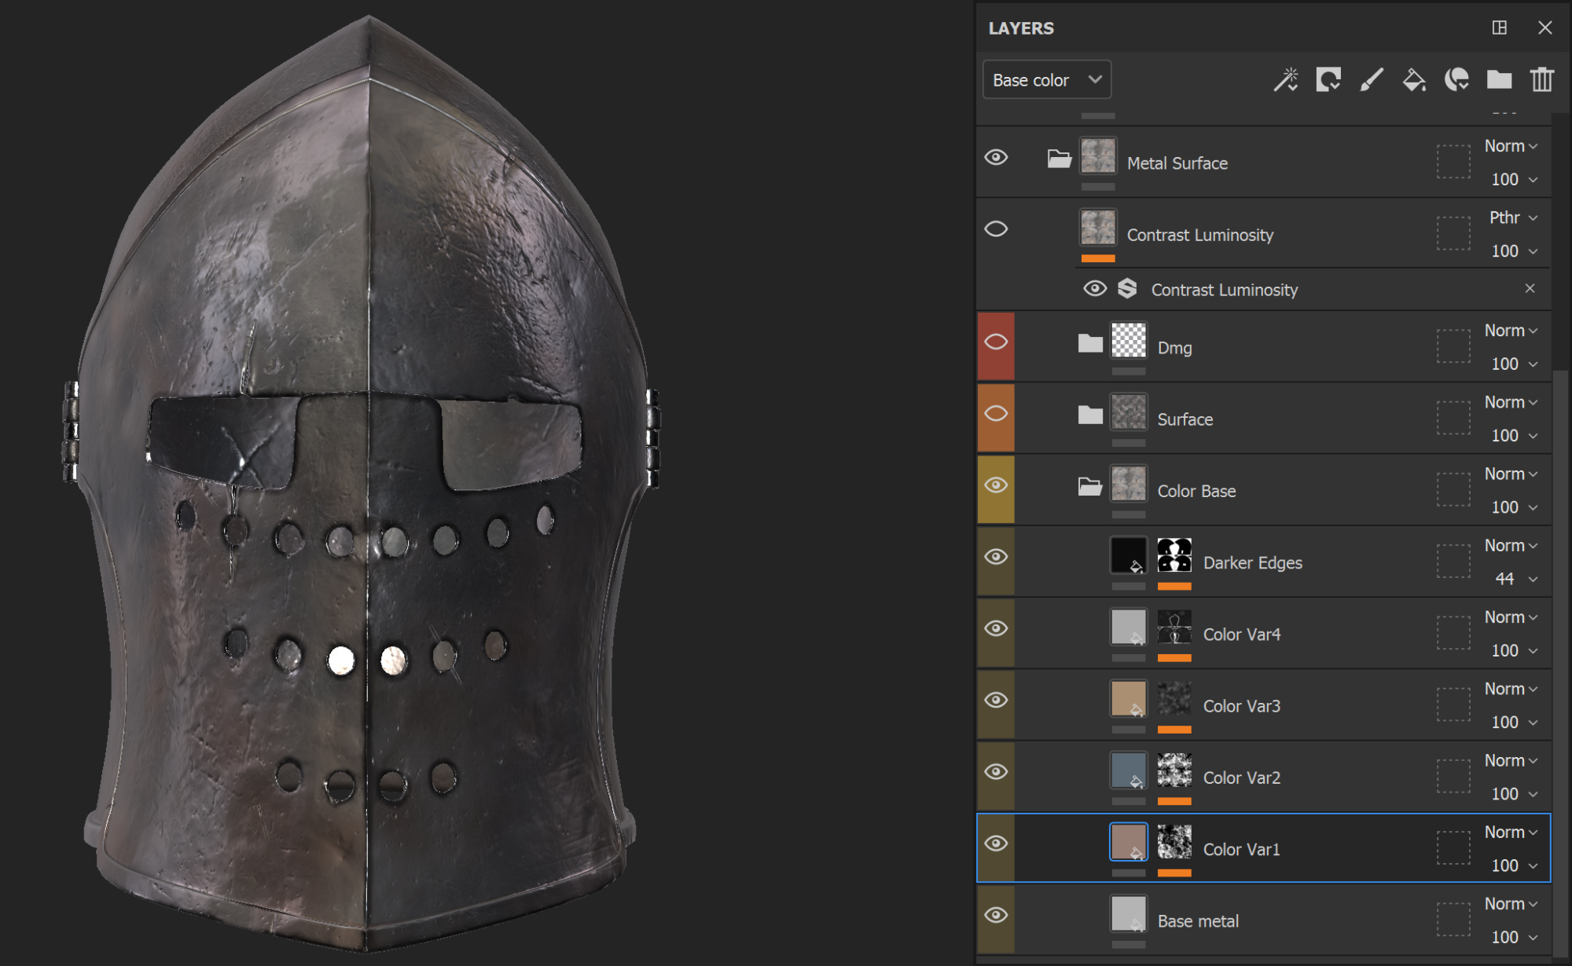
Task: Click the add effect magic wand icon
Action: [x=1286, y=79]
